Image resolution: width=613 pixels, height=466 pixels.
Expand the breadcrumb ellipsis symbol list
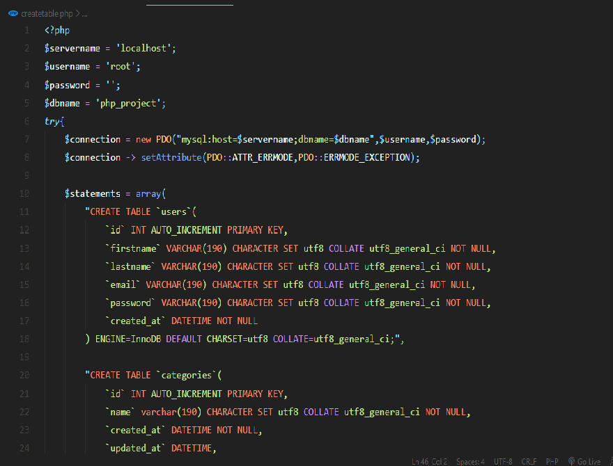tap(84, 13)
